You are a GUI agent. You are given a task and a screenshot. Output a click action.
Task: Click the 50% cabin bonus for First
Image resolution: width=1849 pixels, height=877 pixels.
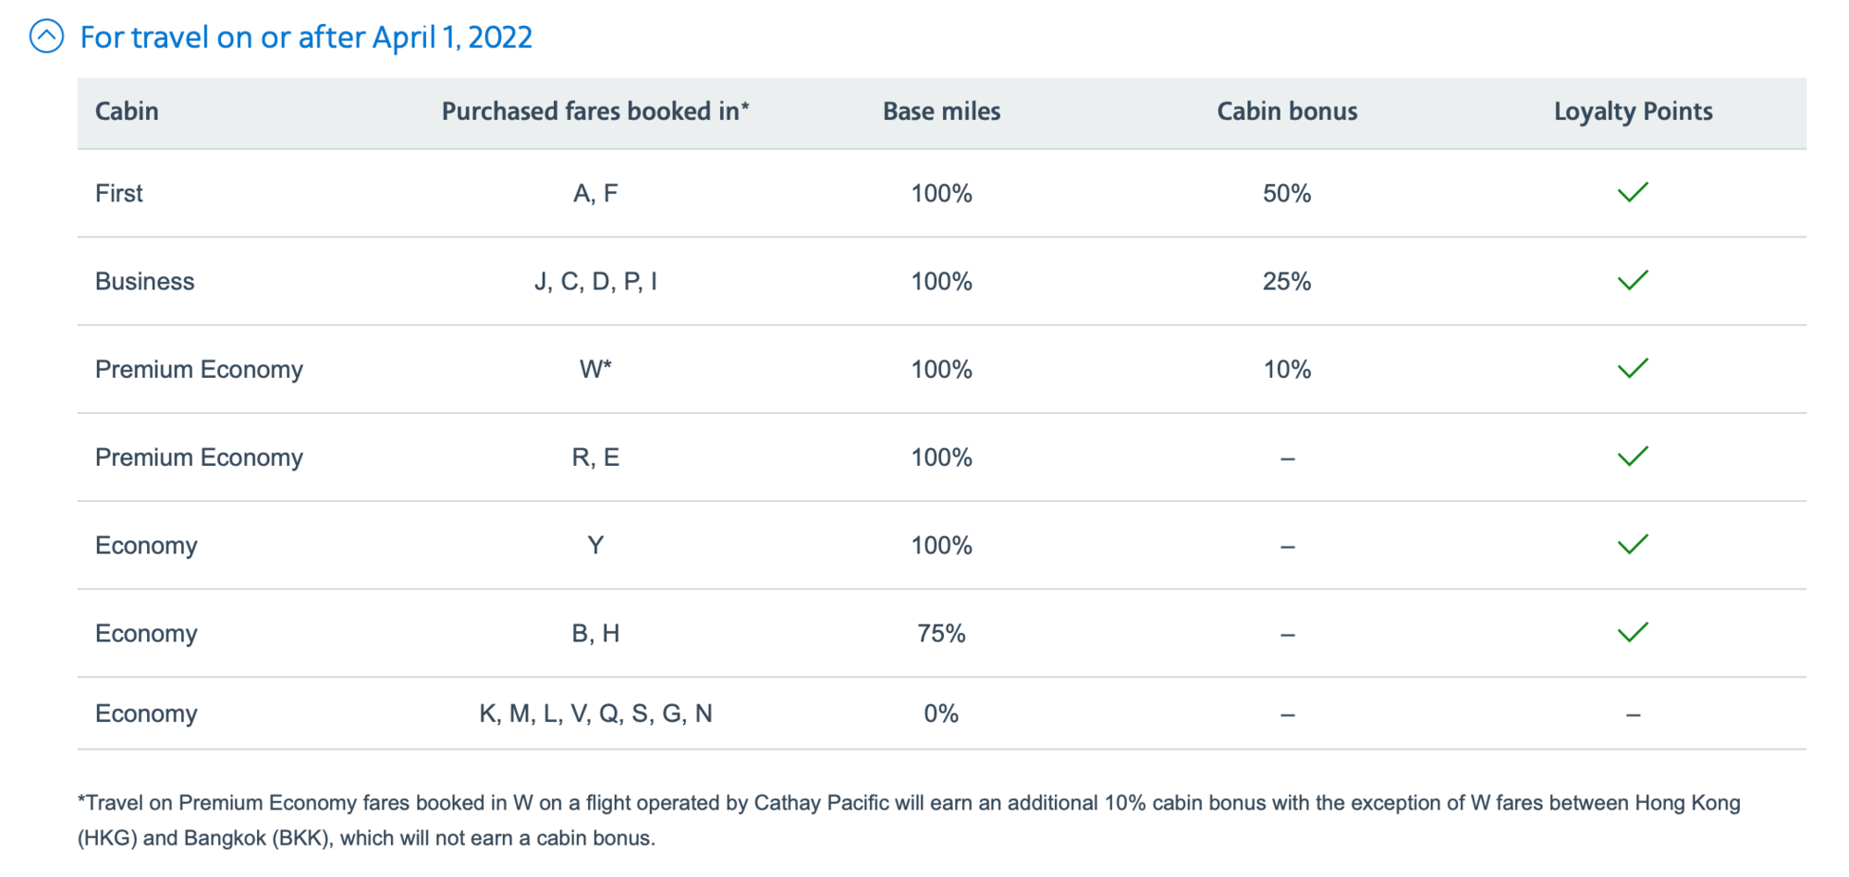pos(1287,193)
